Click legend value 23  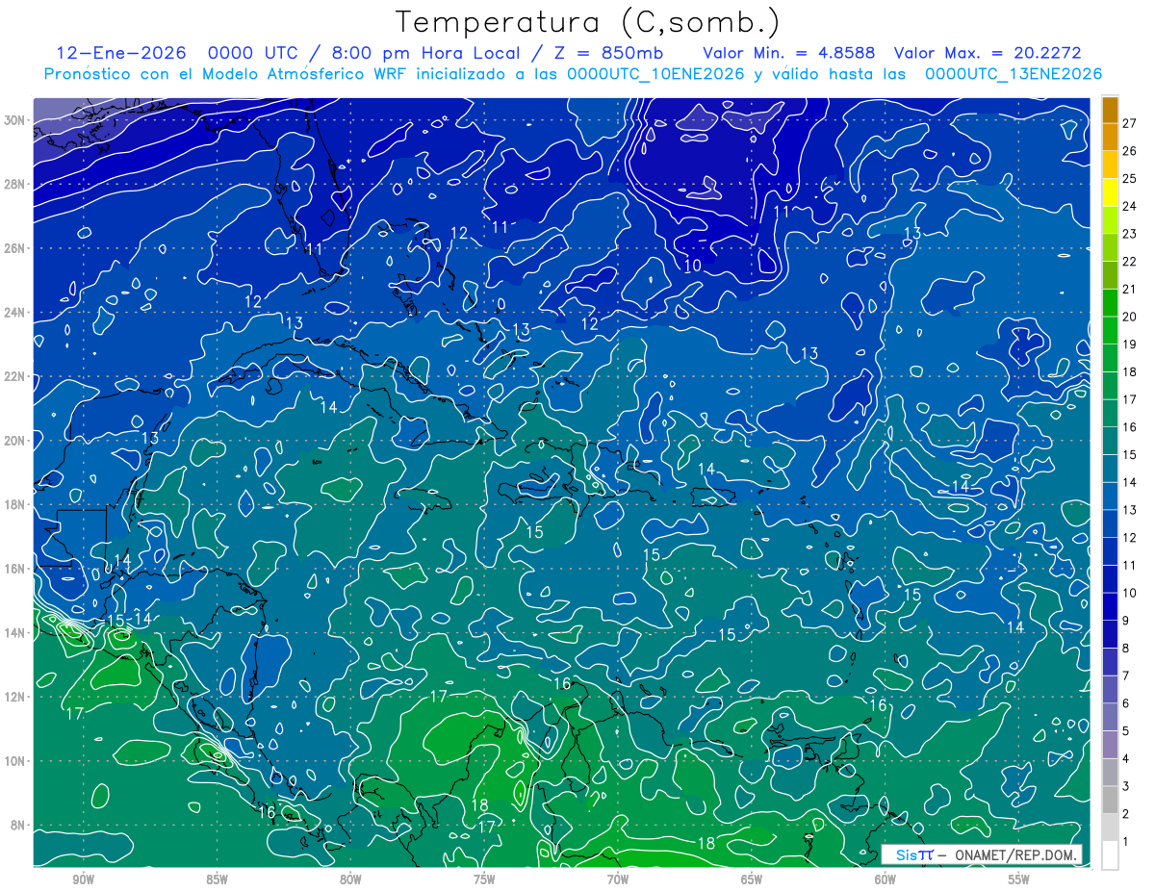tap(1130, 234)
